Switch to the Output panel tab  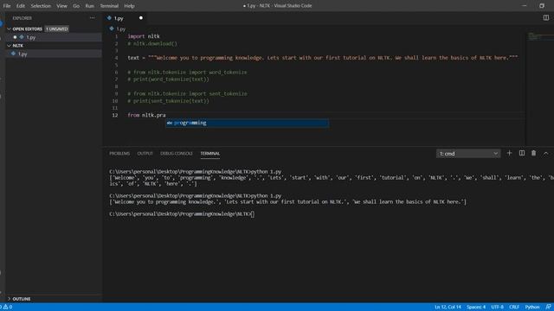pos(145,154)
